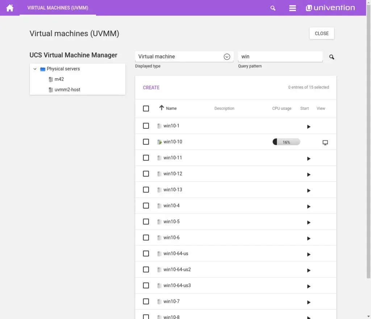Start the win10-6 virtual machine
This screenshot has height=319, width=371.
click(309, 238)
